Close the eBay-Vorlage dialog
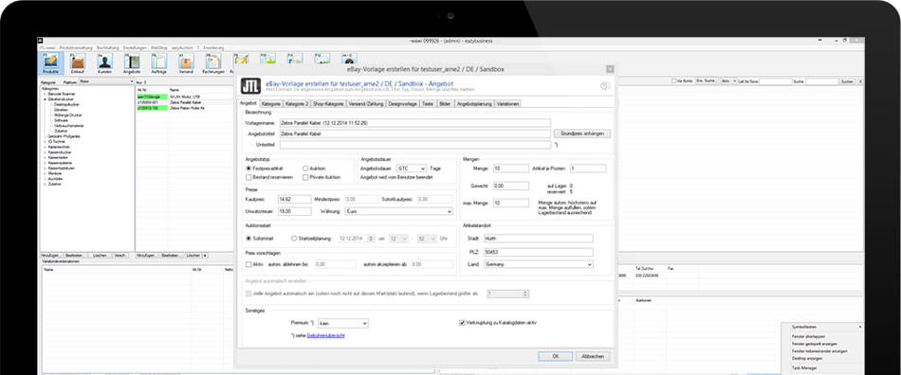The image size is (901, 375). (610, 69)
